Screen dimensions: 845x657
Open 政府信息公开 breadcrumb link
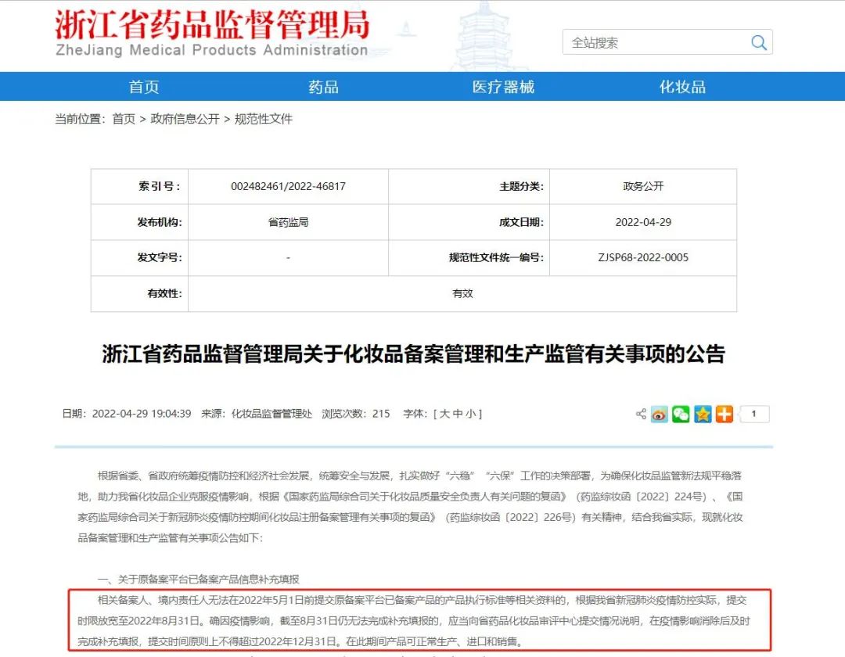(x=185, y=119)
